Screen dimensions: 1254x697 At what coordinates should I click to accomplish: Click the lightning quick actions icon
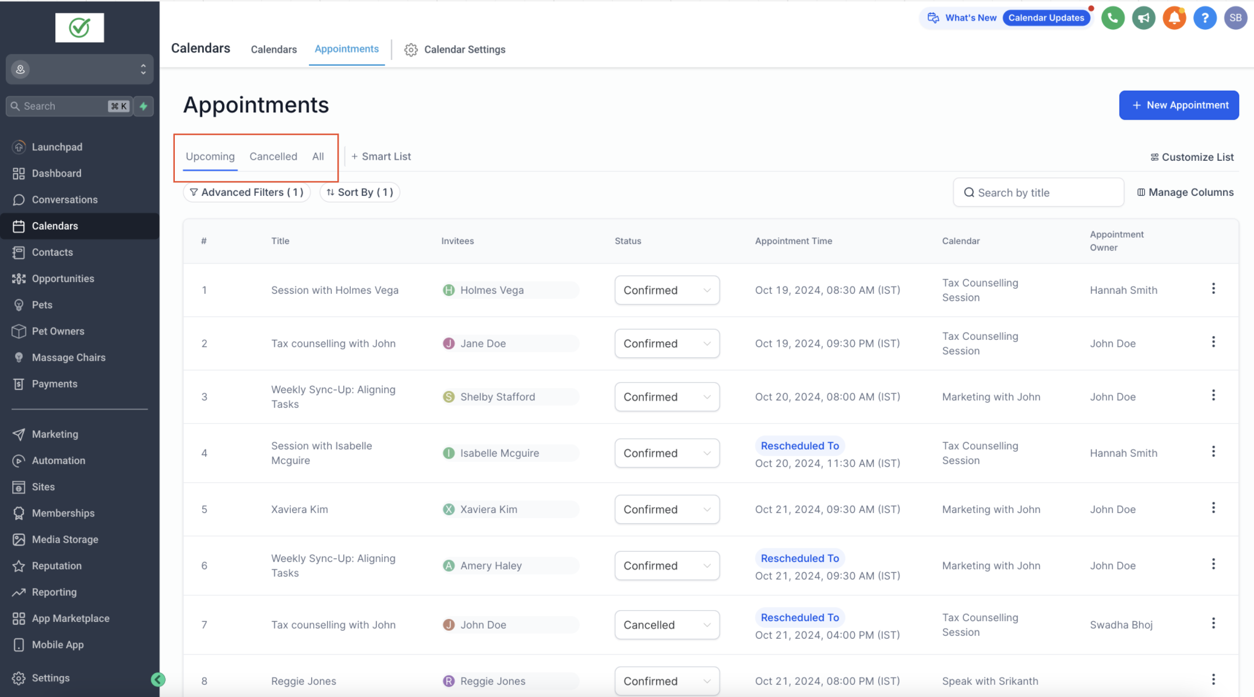click(x=143, y=106)
